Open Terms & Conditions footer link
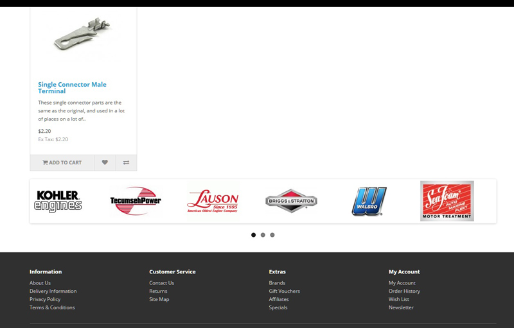514x328 pixels. (52, 307)
